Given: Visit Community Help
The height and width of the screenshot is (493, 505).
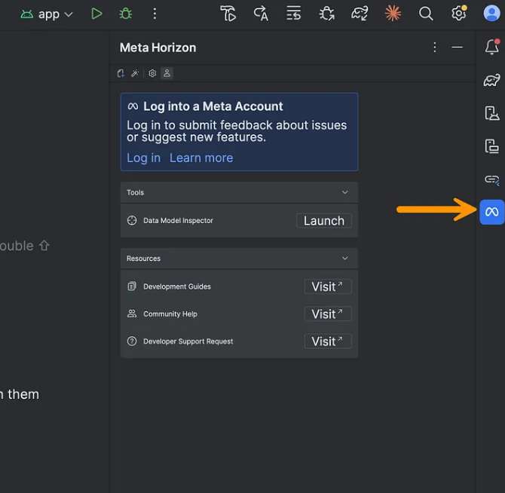Looking at the screenshot, I should tap(328, 314).
